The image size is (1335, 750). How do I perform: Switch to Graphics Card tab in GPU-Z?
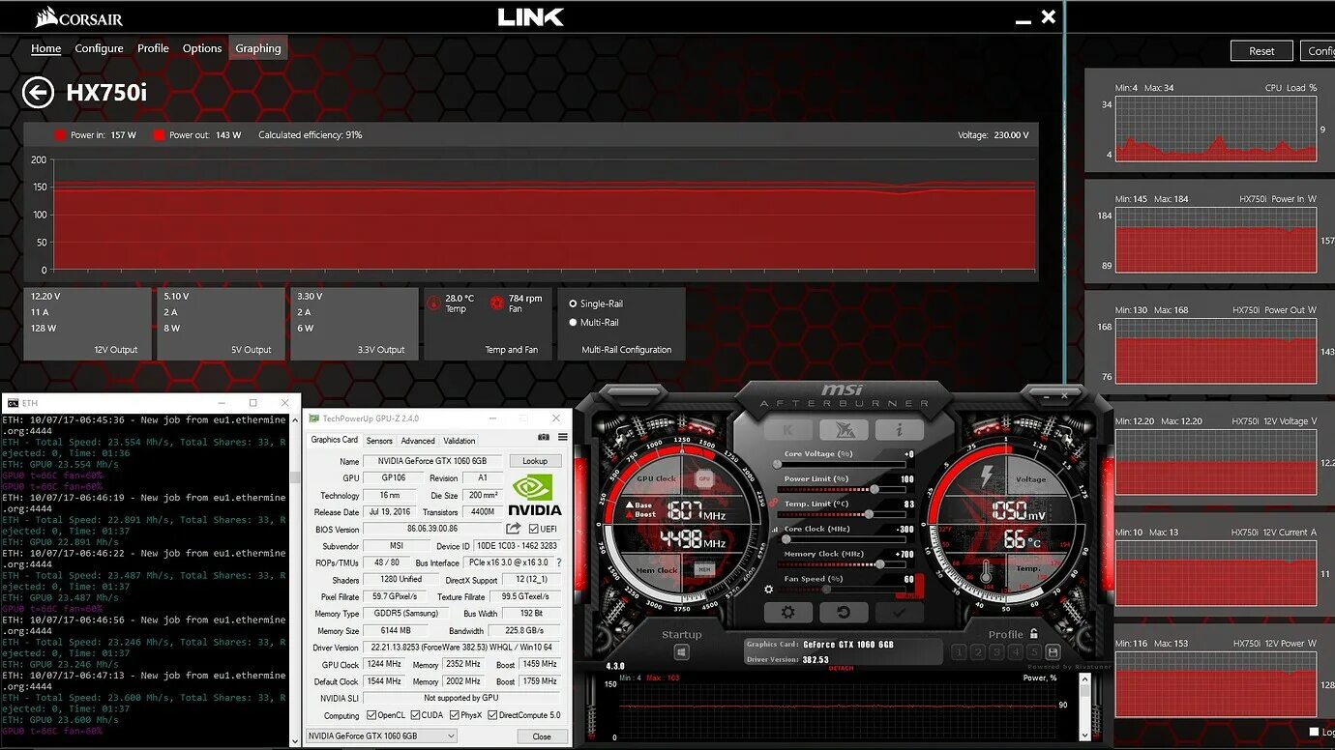334,440
